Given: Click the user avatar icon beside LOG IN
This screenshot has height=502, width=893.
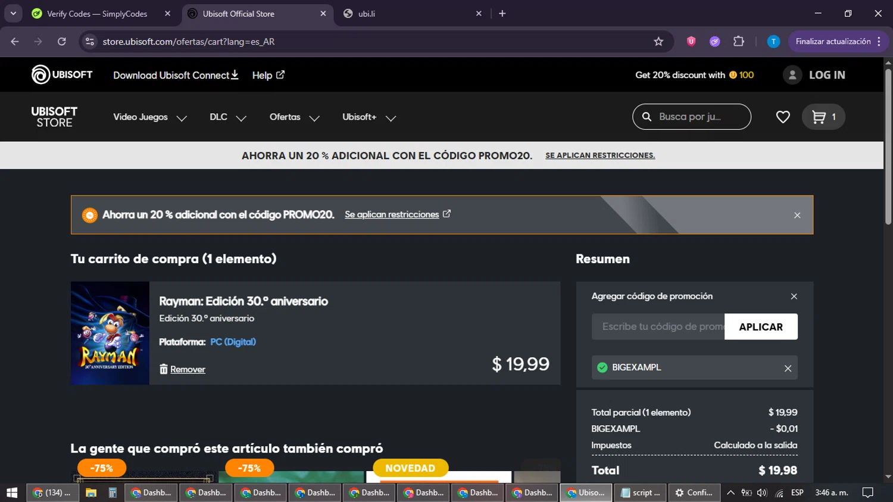Looking at the screenshot, I should 792,75.
